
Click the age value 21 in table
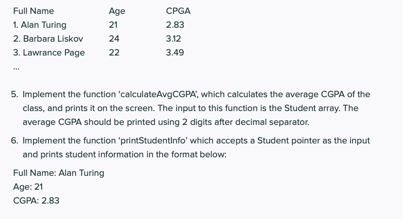[113, 25]
